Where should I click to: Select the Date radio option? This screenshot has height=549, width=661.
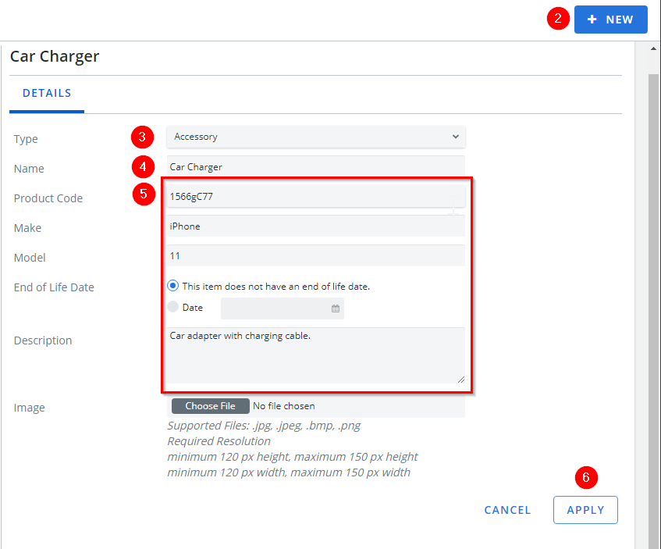(172, 307)
